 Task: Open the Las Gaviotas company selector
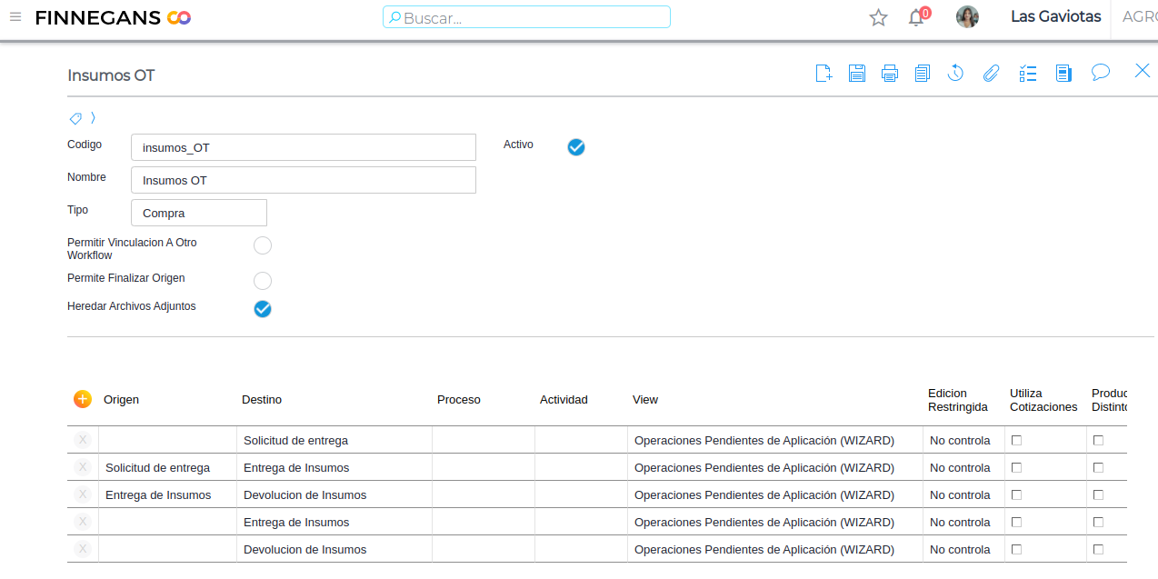pyautogui.click(x=1055, y=17)
